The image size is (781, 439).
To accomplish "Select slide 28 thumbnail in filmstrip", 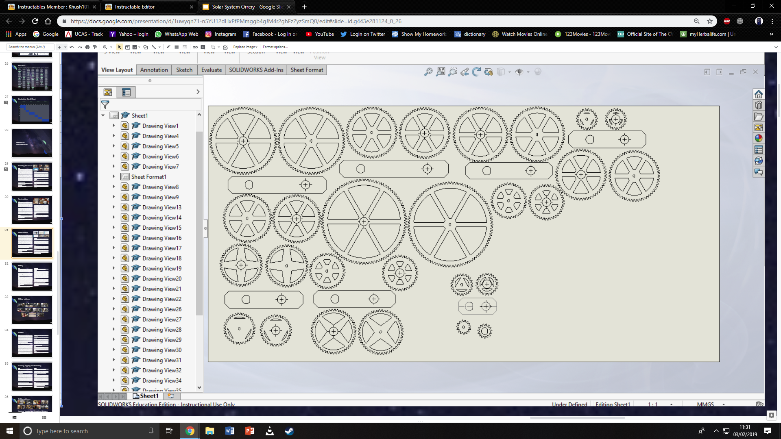I will pos(32,143).
